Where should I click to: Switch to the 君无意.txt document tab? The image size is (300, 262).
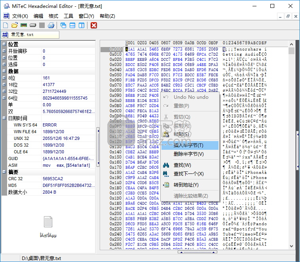[x=30, y=35]
